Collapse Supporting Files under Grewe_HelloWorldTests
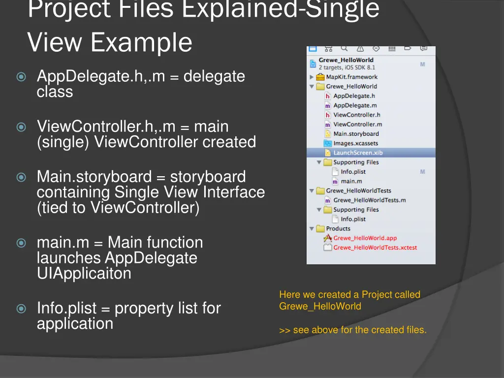504x378 pixels. pos(319,210)
